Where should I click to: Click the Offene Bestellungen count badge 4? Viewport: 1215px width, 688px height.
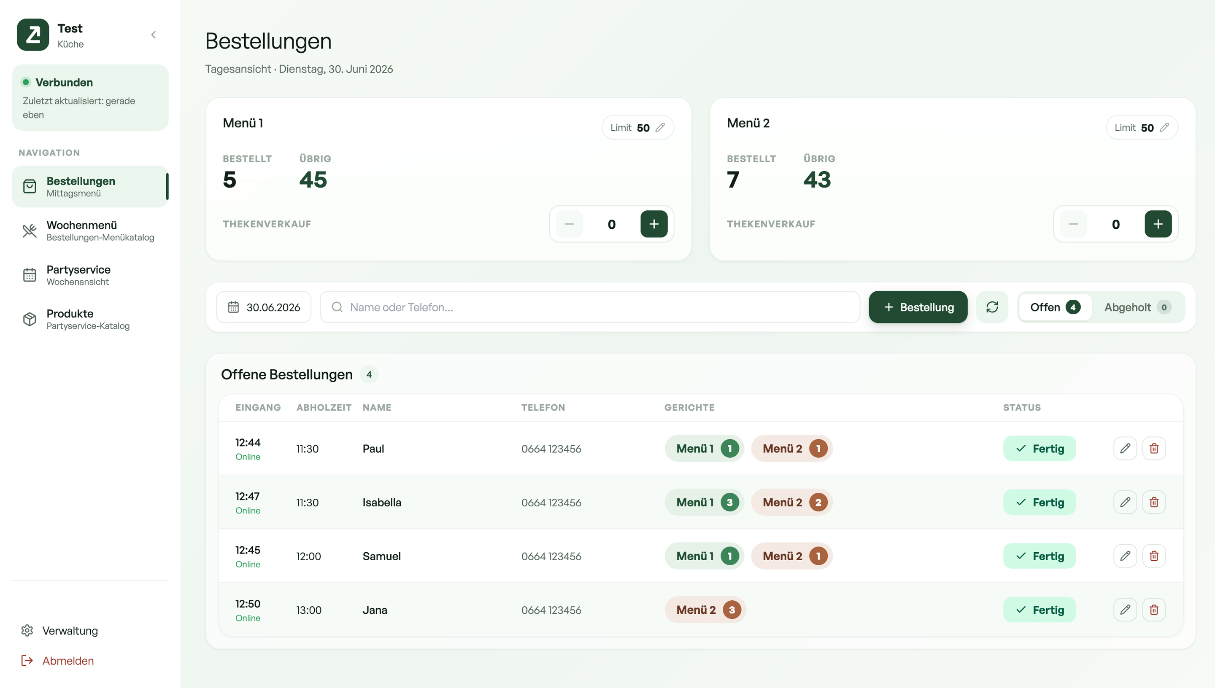(x=369, y=375)
